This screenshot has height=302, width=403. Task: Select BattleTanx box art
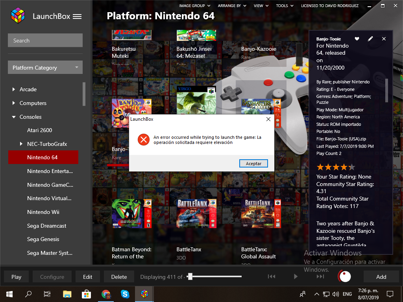pyautogui.click(x=196, y=214)
